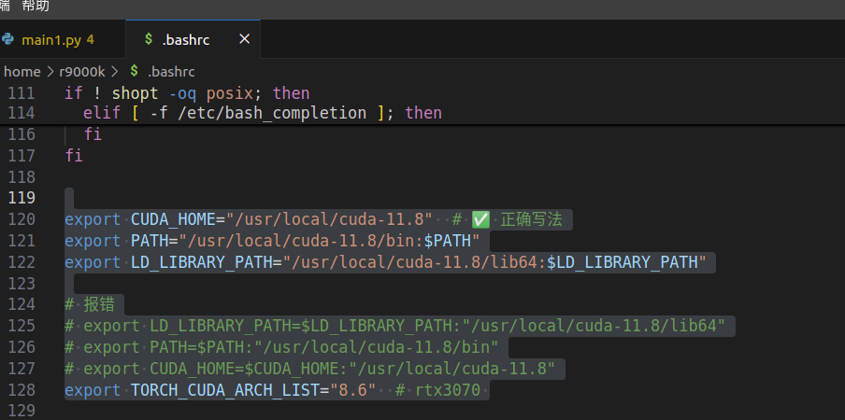The height and width of the screenshot is (420, 845).
Task: Click breadcrumb segment r9000k
Action: (x=82, y=72)
